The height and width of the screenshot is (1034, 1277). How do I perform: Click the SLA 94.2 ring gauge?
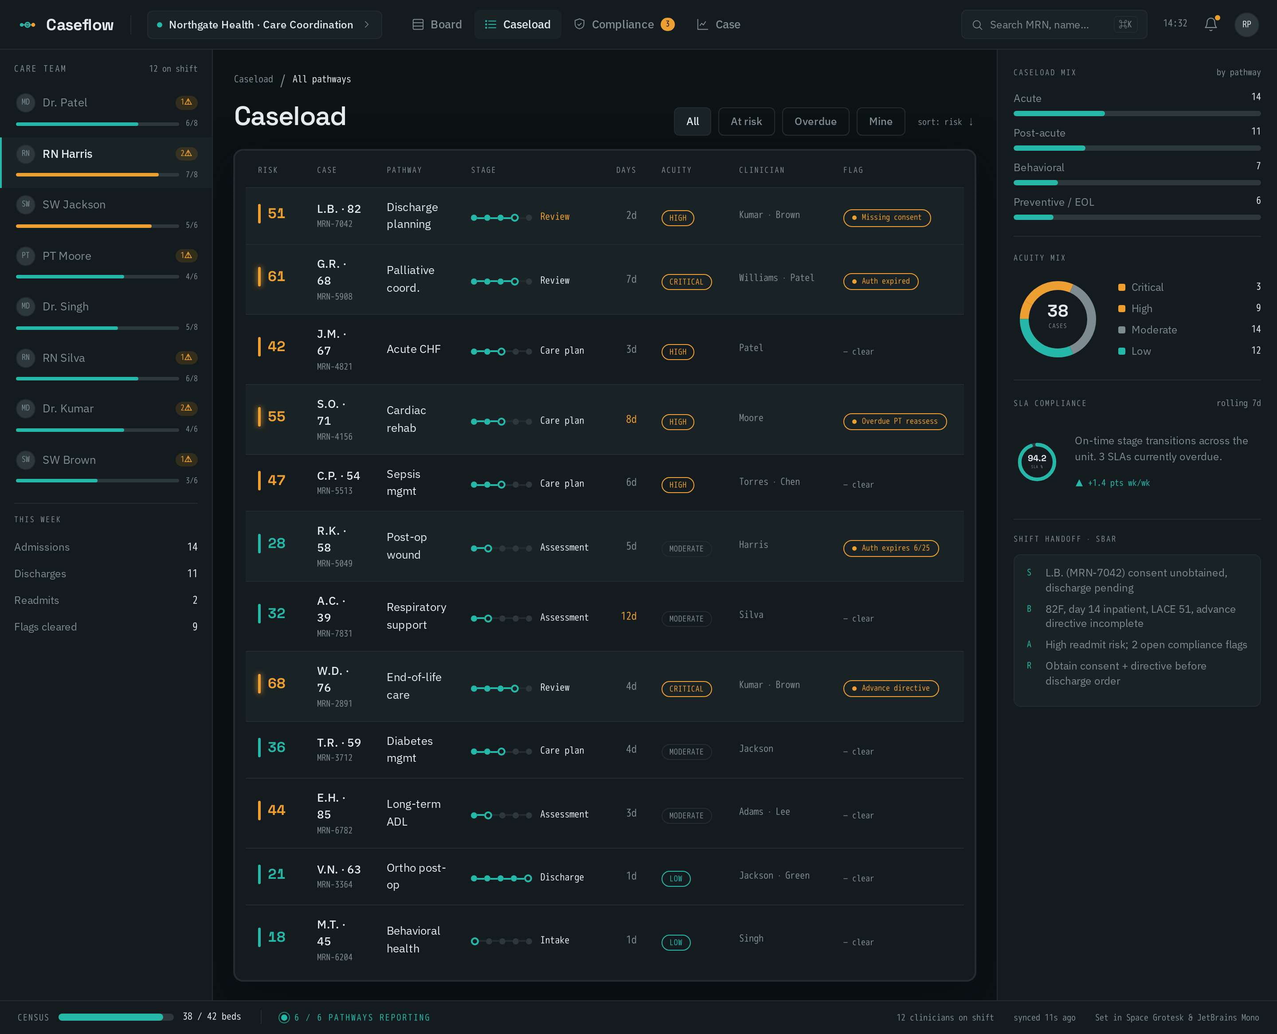click(1036, 461)
